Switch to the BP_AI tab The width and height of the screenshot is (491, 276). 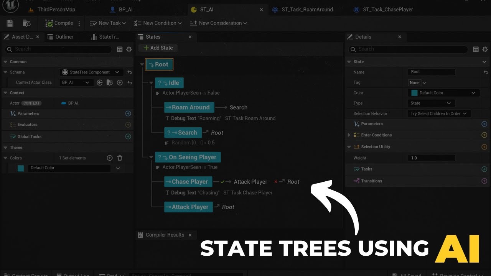(122, 10)
